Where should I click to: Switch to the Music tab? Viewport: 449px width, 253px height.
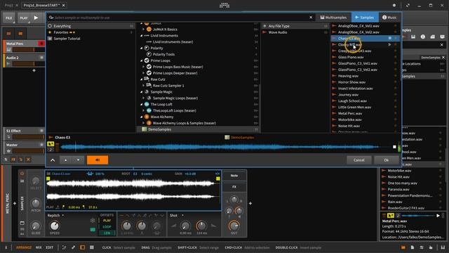(x=389, y=18)
